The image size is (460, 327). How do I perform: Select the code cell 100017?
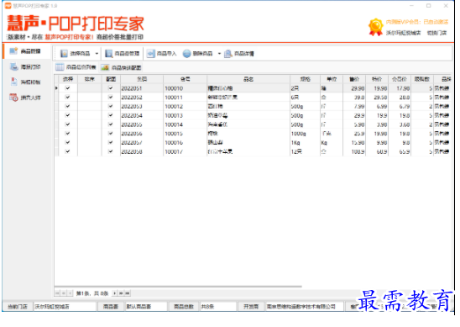[186, 151]
